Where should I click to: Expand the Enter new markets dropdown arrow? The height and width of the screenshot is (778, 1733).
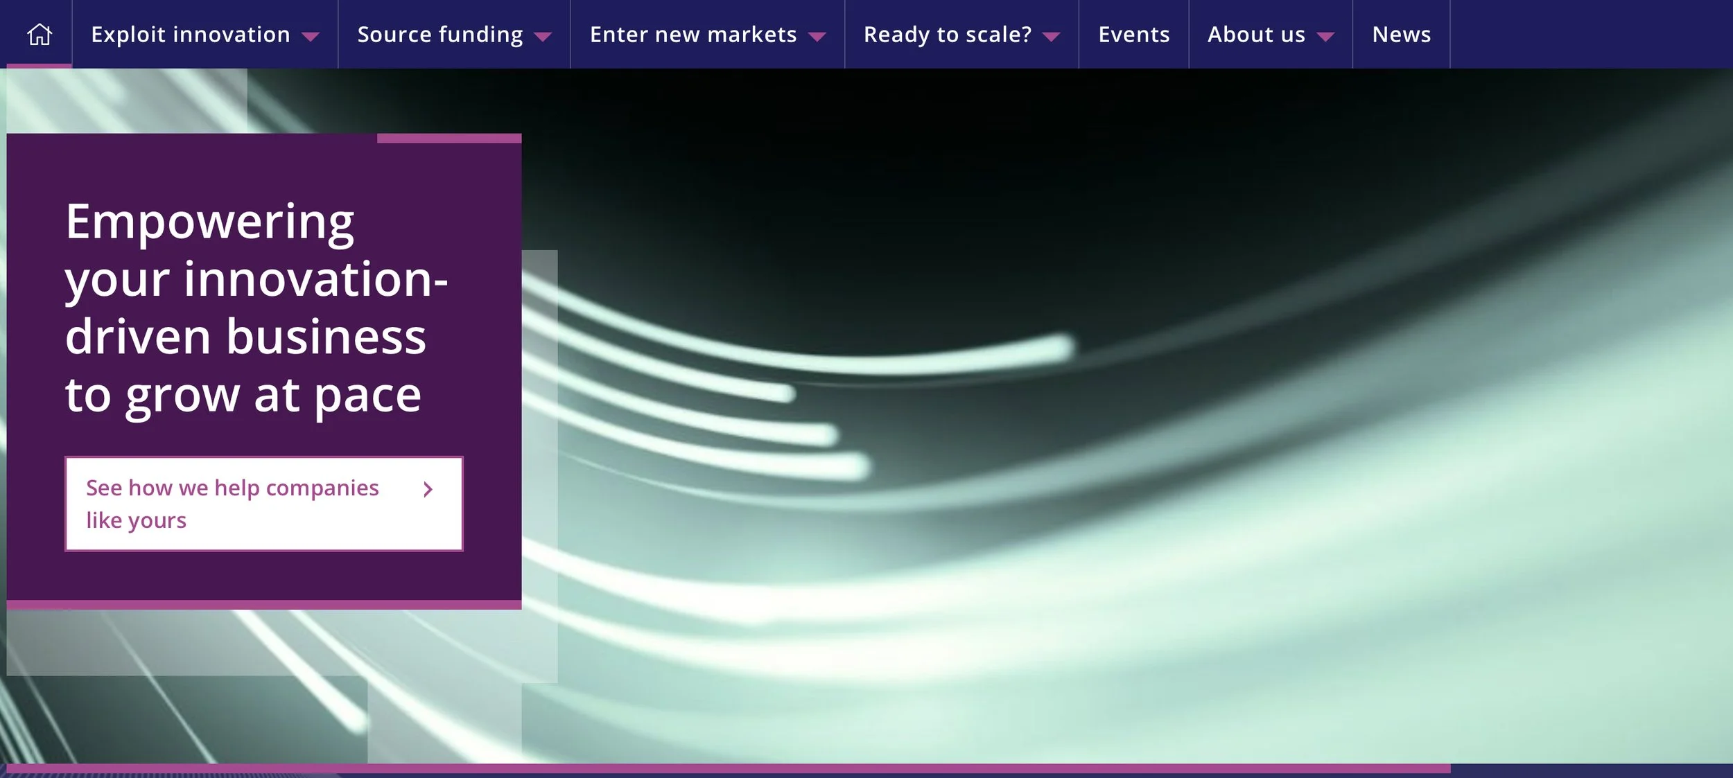tap(817, 37)
